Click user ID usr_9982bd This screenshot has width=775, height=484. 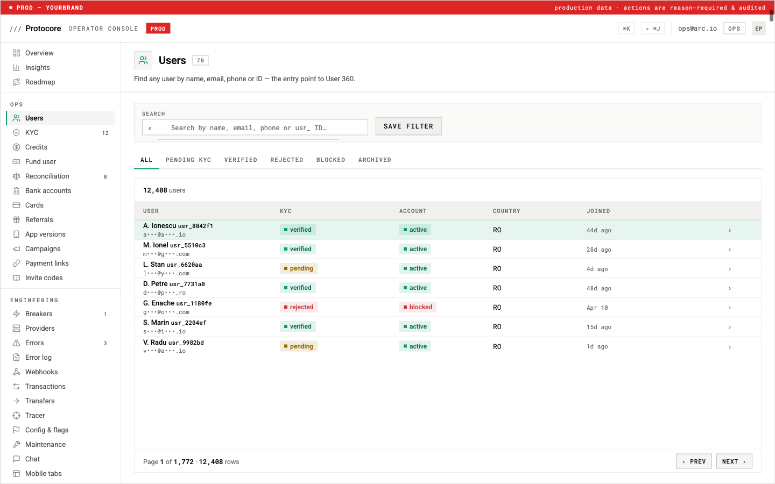186,343
